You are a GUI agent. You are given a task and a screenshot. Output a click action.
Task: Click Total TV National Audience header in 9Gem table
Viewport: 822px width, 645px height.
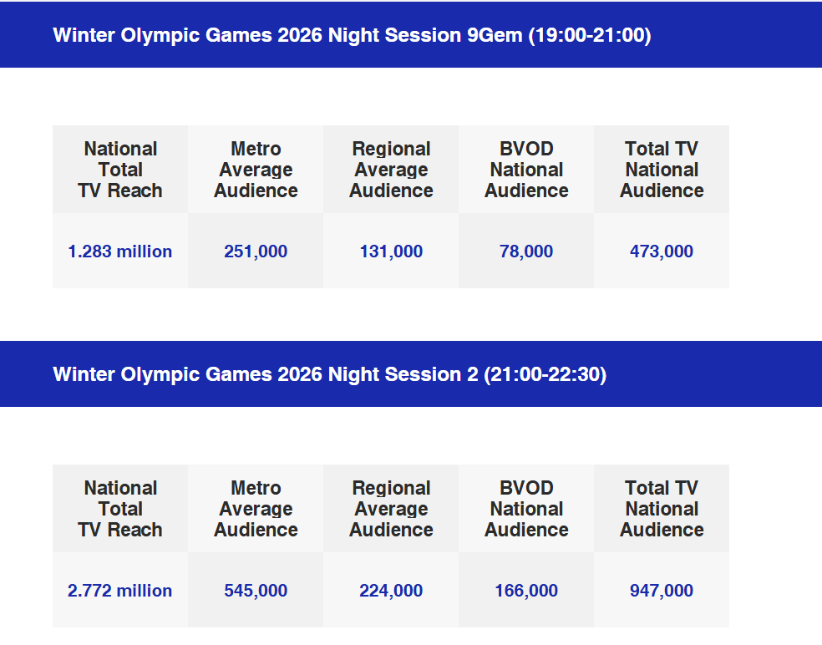(662, 170)
